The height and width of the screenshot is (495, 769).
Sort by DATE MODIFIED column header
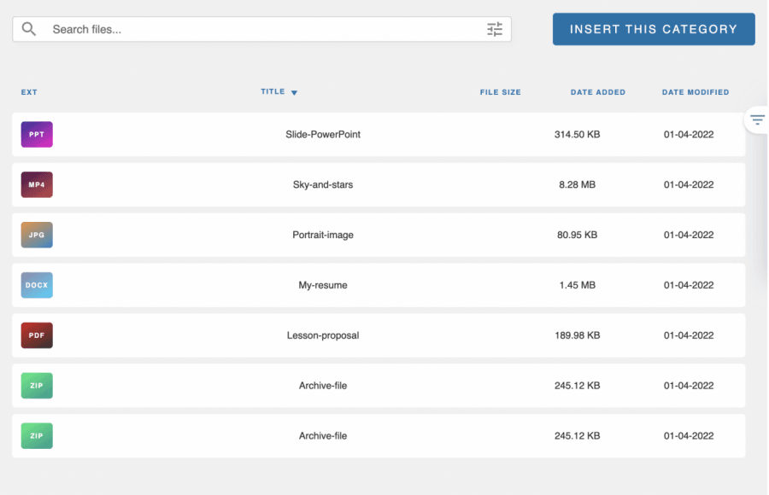point(695,92)
